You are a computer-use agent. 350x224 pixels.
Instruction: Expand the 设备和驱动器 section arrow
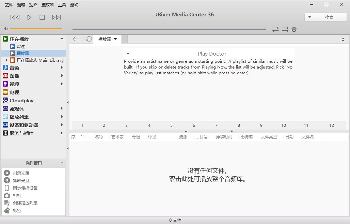[x=62, y=124]
